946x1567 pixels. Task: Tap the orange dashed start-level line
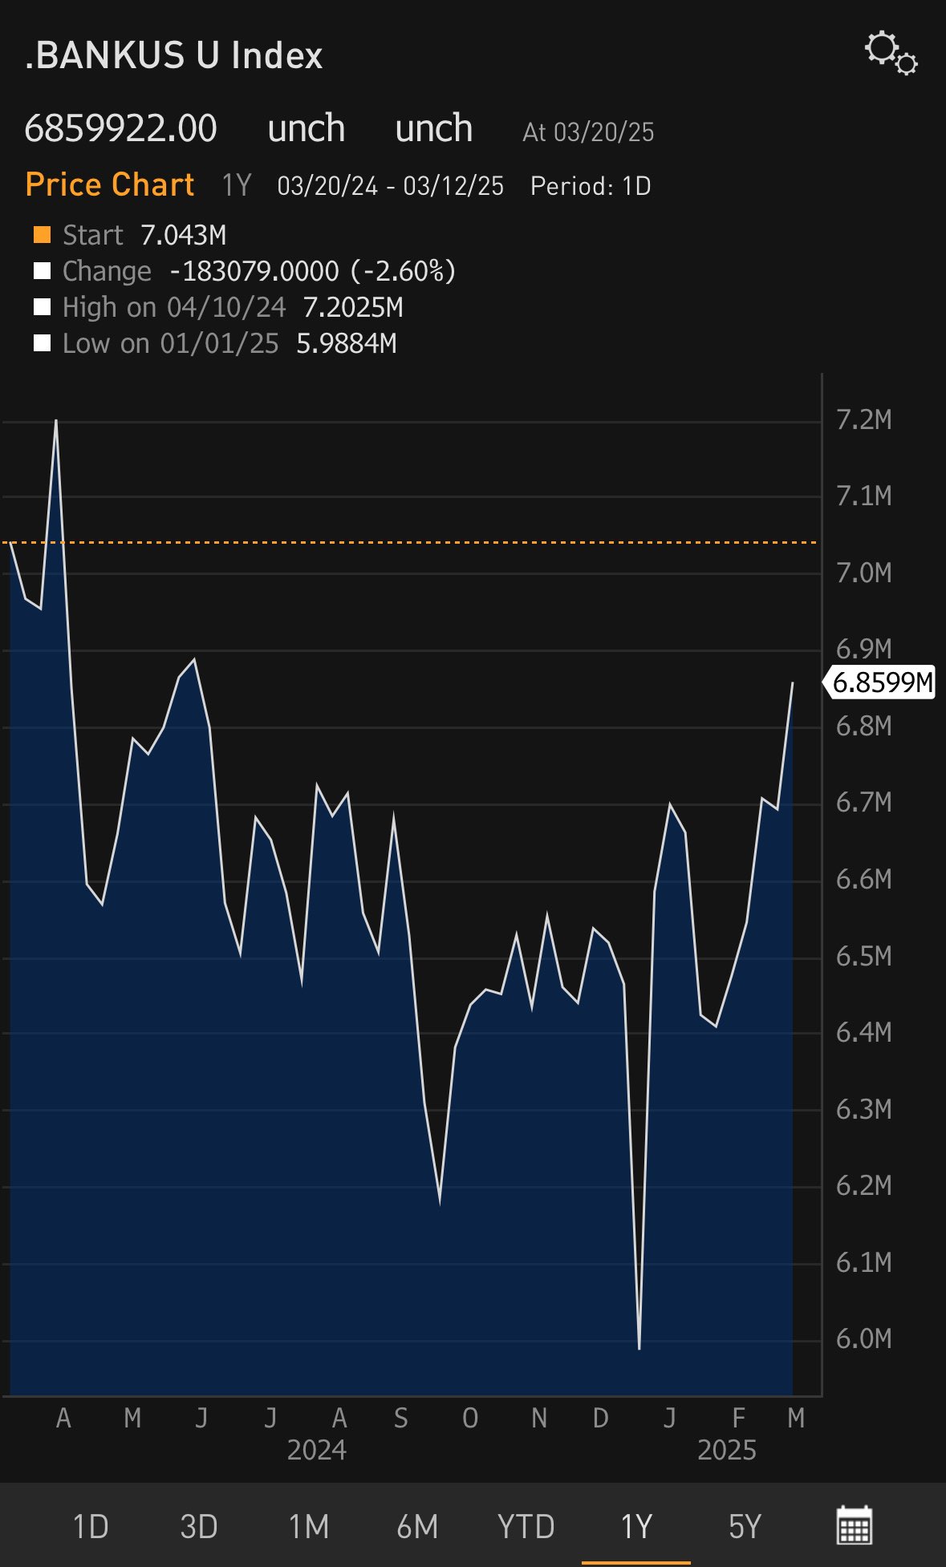pos(411,543)
